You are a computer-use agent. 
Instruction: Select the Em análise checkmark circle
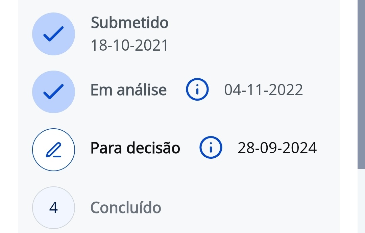53,92
